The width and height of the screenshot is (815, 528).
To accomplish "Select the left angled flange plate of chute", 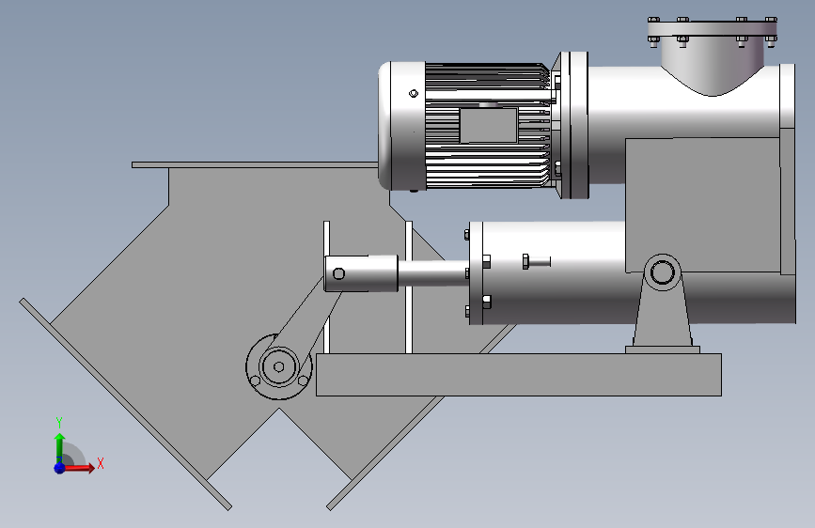I will 125,404.
